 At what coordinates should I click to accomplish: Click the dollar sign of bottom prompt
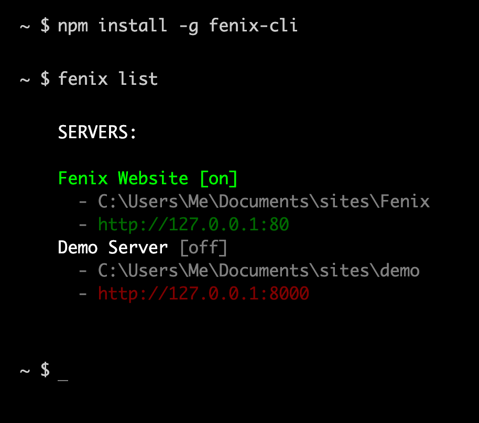pyautogui.click(x=45, y=370)
